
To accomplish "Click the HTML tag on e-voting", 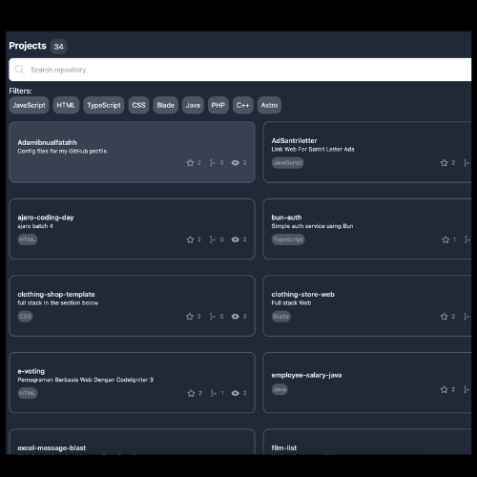I will coord(28,393).
